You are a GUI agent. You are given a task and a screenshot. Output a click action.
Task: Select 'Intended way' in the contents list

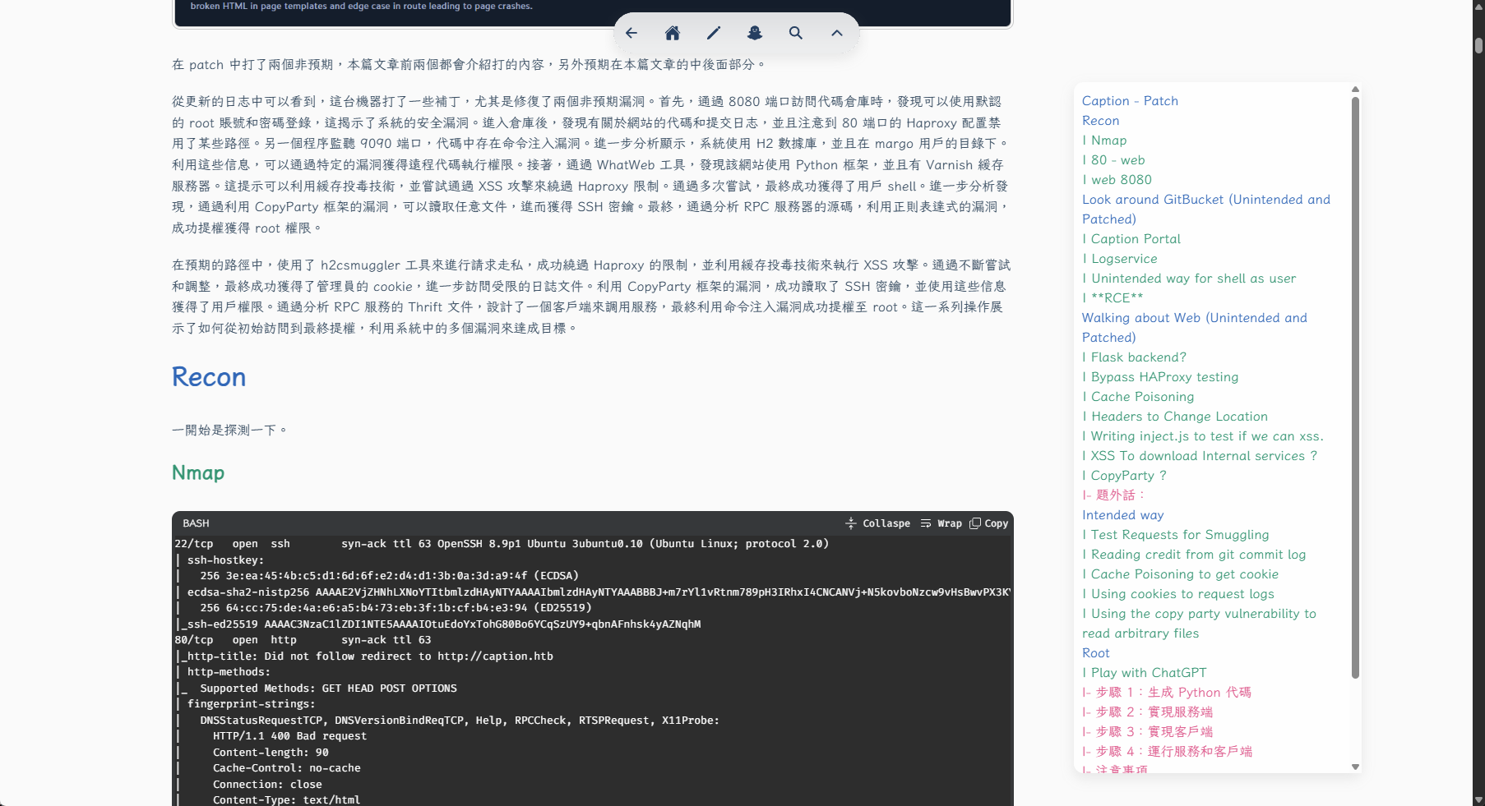[1122, 515]
